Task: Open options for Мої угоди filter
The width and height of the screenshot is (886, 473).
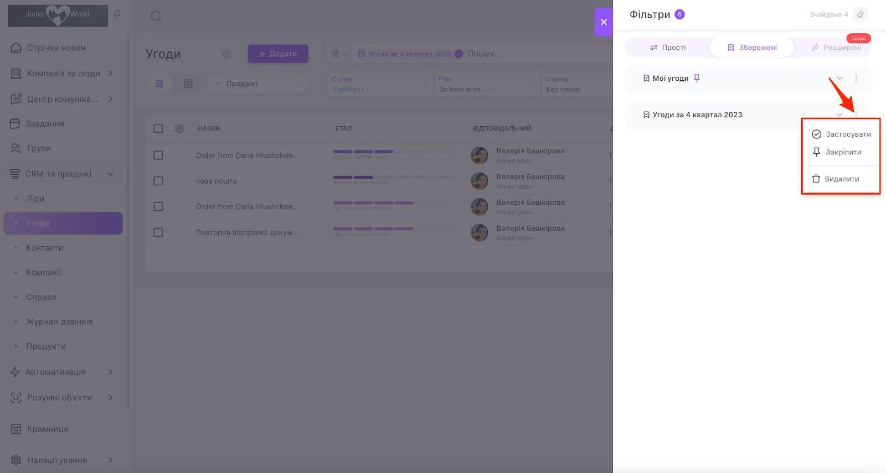Action: [x=856, y=79]
